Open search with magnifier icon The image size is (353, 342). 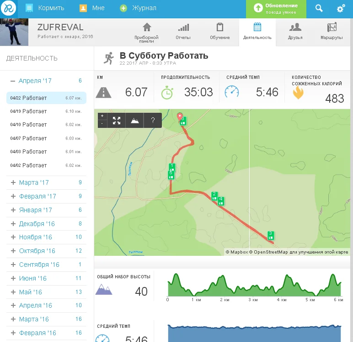click(x=319, y=9)
